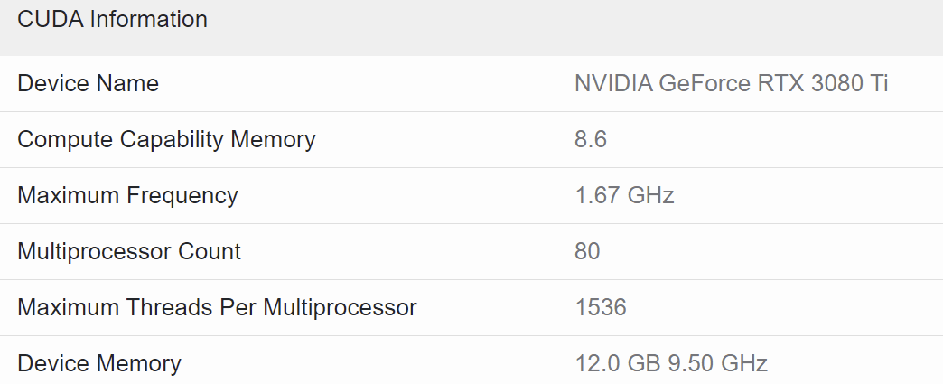Click the 1536 threads value

[x=601, y=308]
